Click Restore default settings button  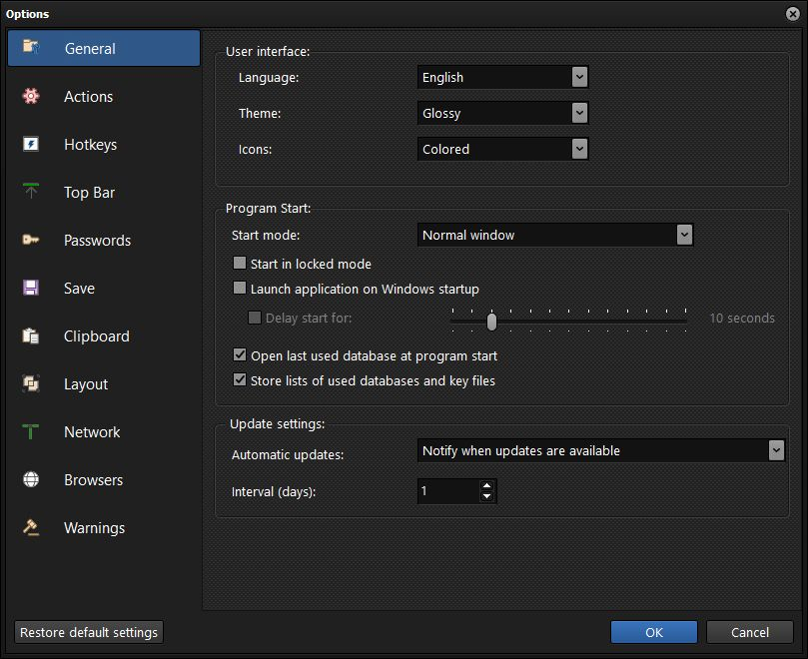point(89,632)
